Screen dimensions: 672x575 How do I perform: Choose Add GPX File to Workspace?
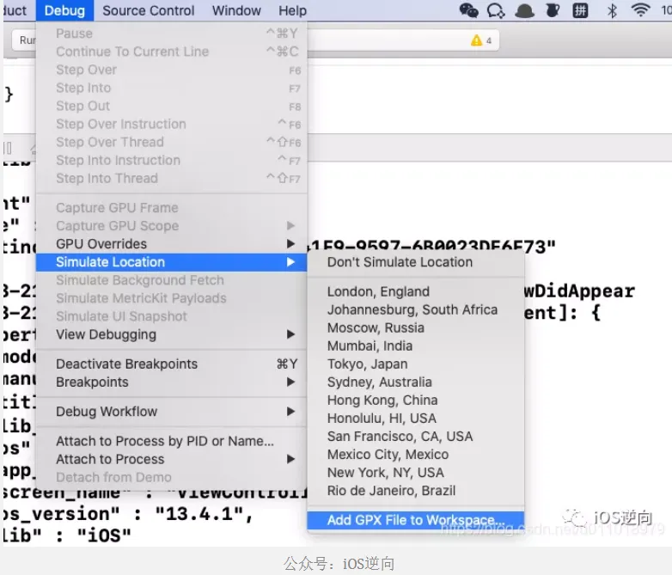tap(416, 520)
